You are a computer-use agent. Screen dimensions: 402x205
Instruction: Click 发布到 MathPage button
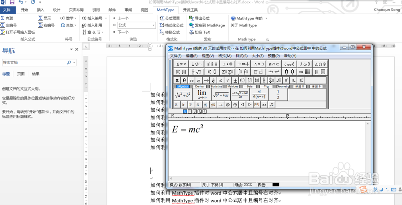tap(207, 25)
